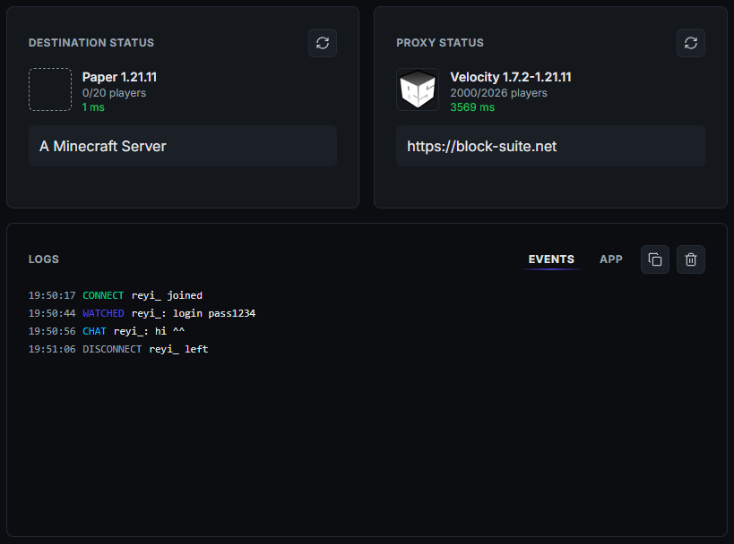Select the WATCHED 'login pass1234' log line
This screenshot has width=734, height=544.
(x=142, y=313)
